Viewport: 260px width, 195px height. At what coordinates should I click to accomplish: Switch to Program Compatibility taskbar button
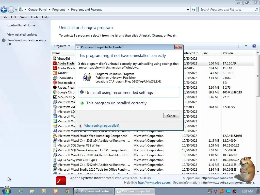click(135, 191)
